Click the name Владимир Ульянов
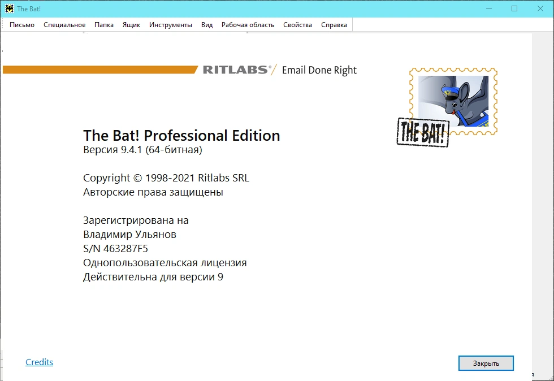Image resolution: width=554 pixels, height=381 pixels. [x=129, y=235]
